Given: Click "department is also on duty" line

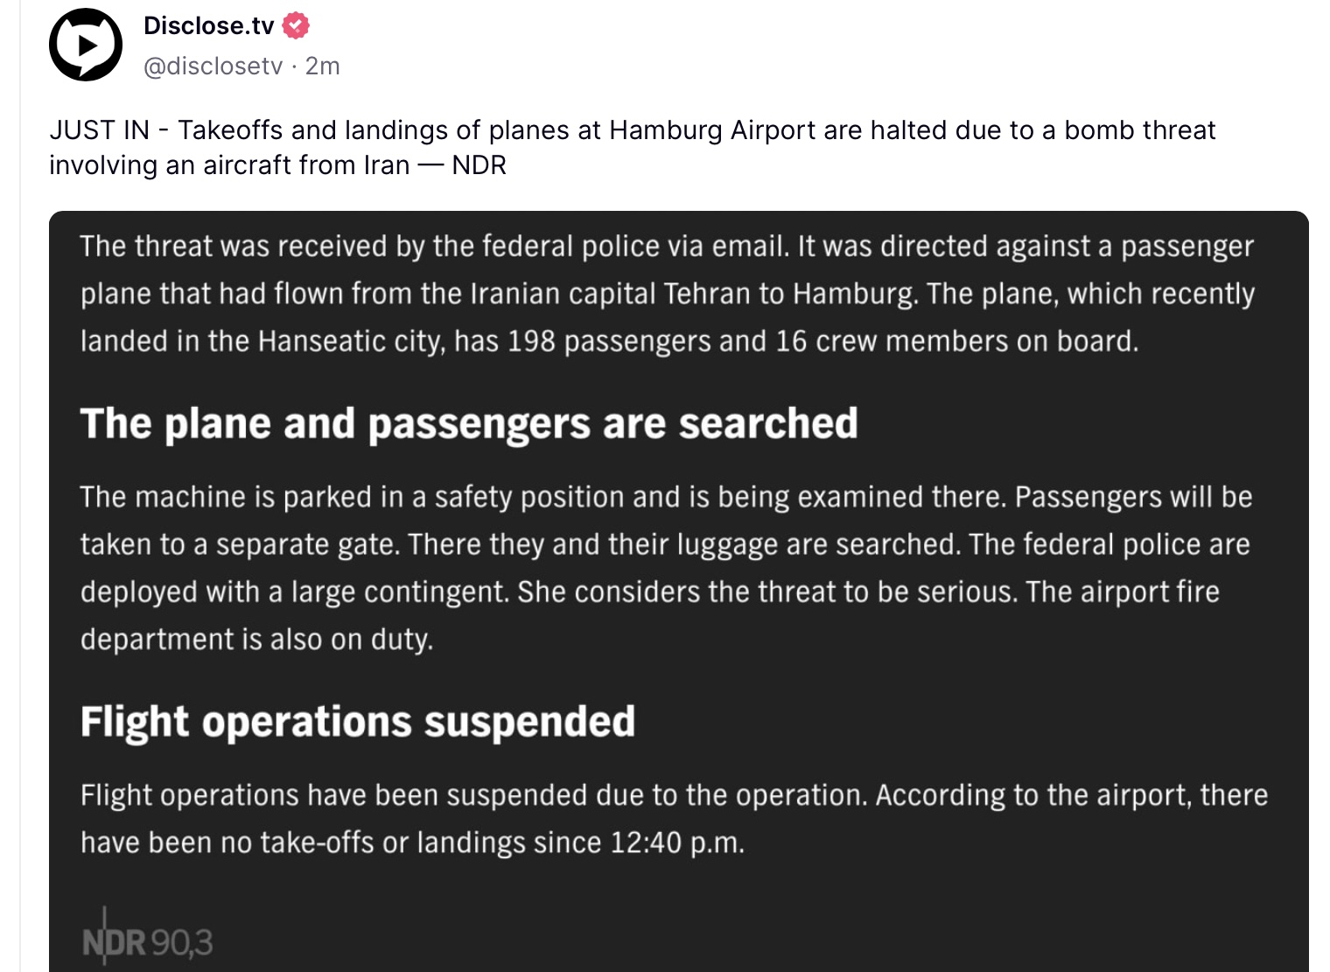Looking at the screenshot, I should 256,640.
